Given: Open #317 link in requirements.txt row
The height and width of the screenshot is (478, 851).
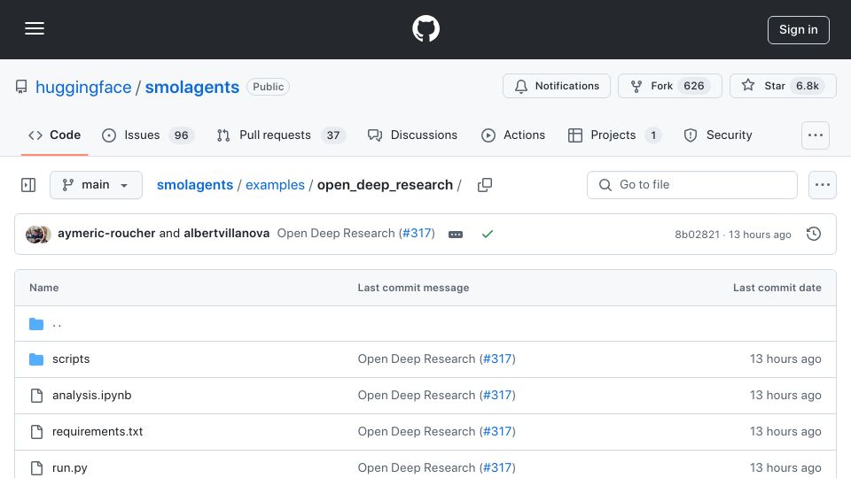Looking at the screenshot, I should (497, 431).
